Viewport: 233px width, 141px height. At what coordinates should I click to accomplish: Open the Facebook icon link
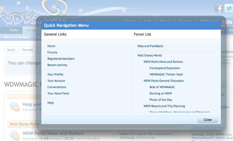pos(219,8)
